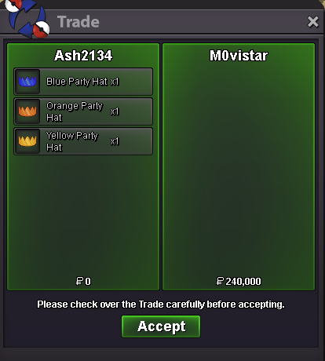Click the x1 quantity of Yellow Party Hat

(x=115, y=141)
